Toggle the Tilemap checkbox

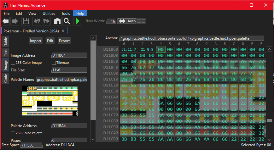(54, 63)
